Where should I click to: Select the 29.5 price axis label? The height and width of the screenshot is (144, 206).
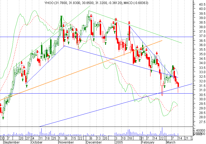coord(202,104)
